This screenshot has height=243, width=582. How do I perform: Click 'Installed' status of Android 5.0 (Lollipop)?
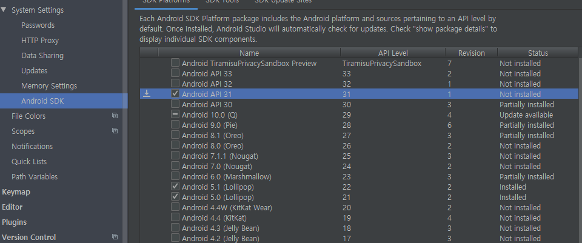click(513, 198)
